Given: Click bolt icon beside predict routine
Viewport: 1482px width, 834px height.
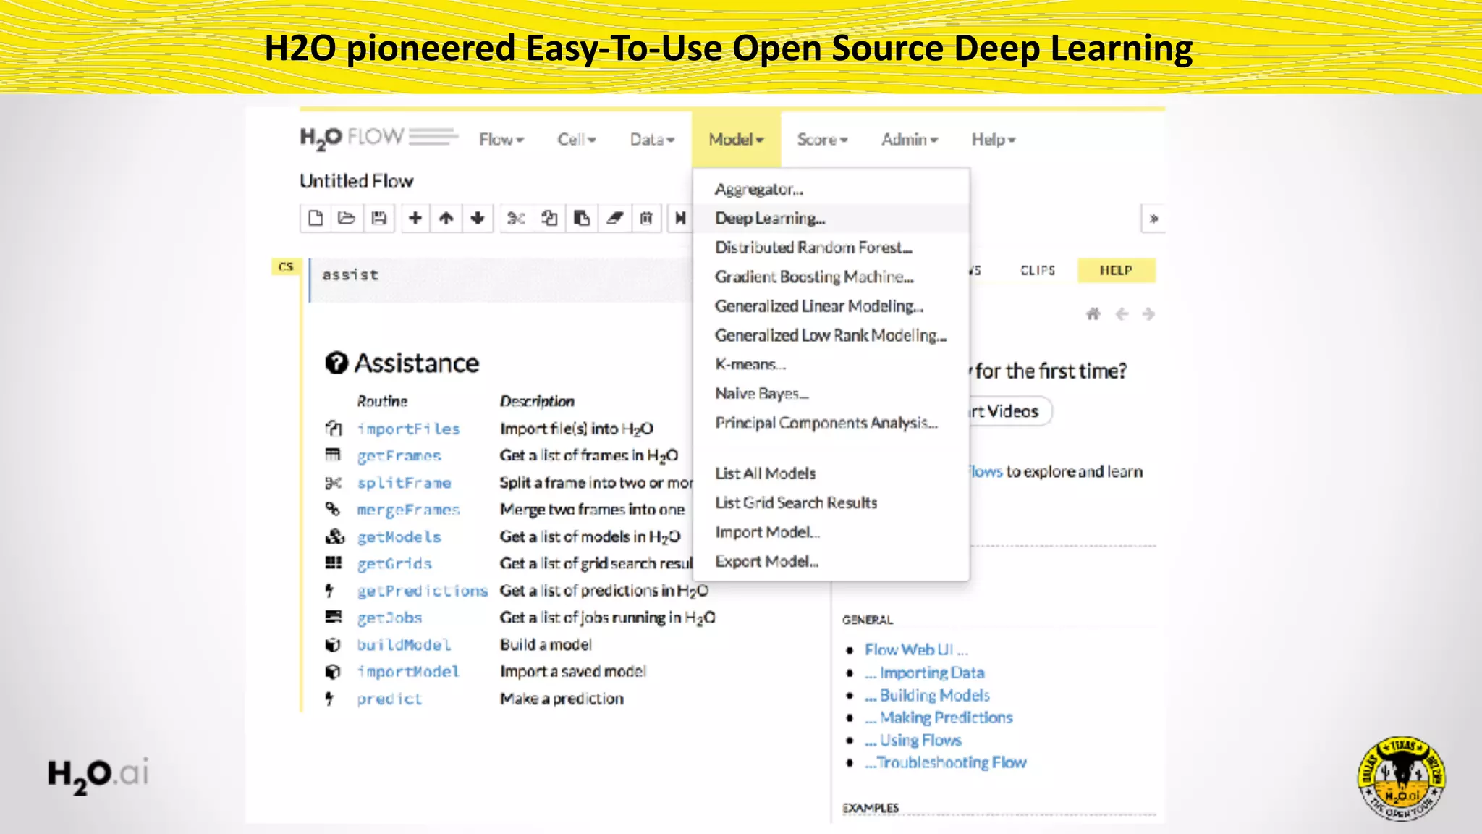Looking at the screenshot, I should pyautogui.click(x=330, y=699).
